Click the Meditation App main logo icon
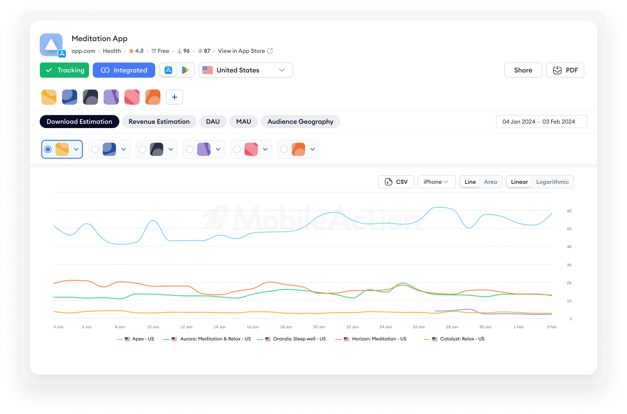627x414 pixels. tap(51, 45)
